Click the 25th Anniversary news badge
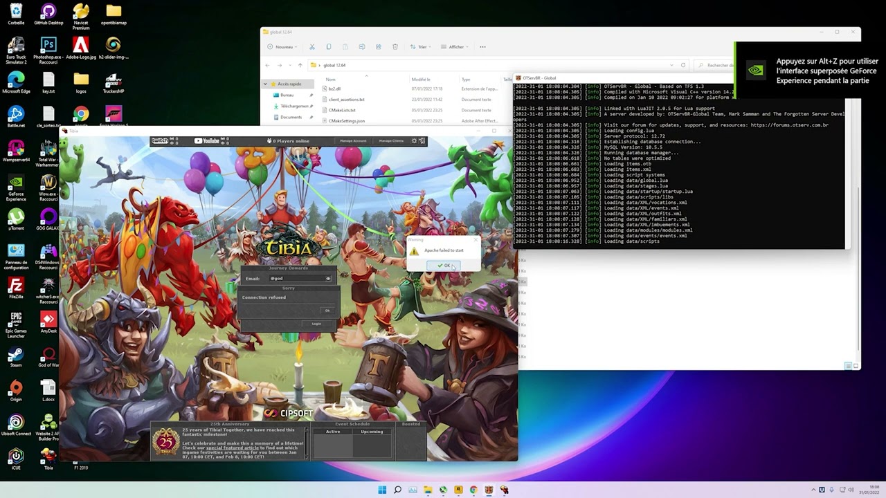Image resolution: width=886 pixels, height=498 pixels. (x=165, y=441)
